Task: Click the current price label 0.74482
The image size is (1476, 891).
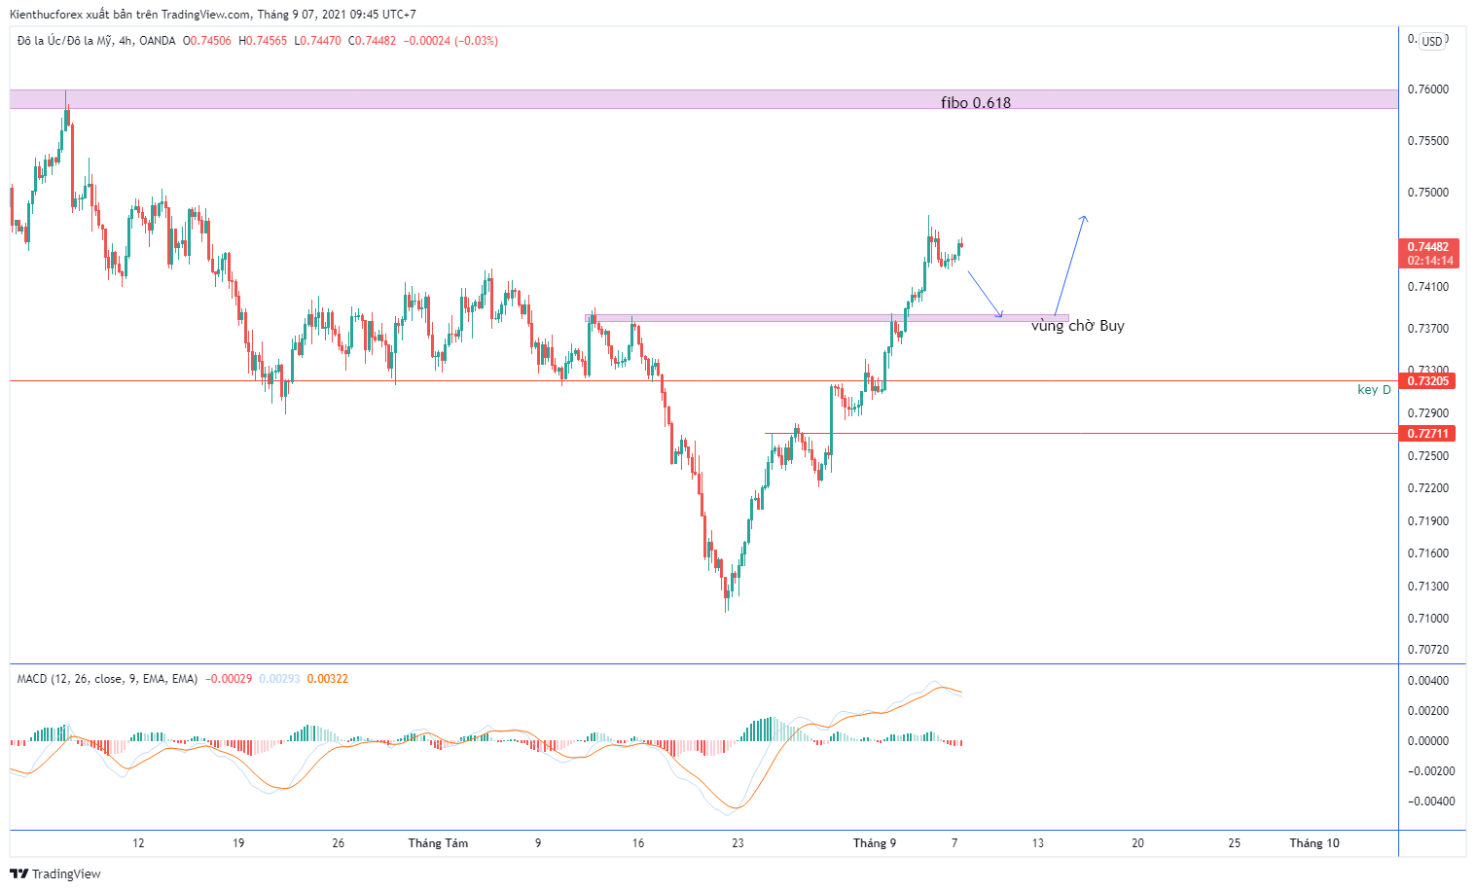Action: (1427, 247)
